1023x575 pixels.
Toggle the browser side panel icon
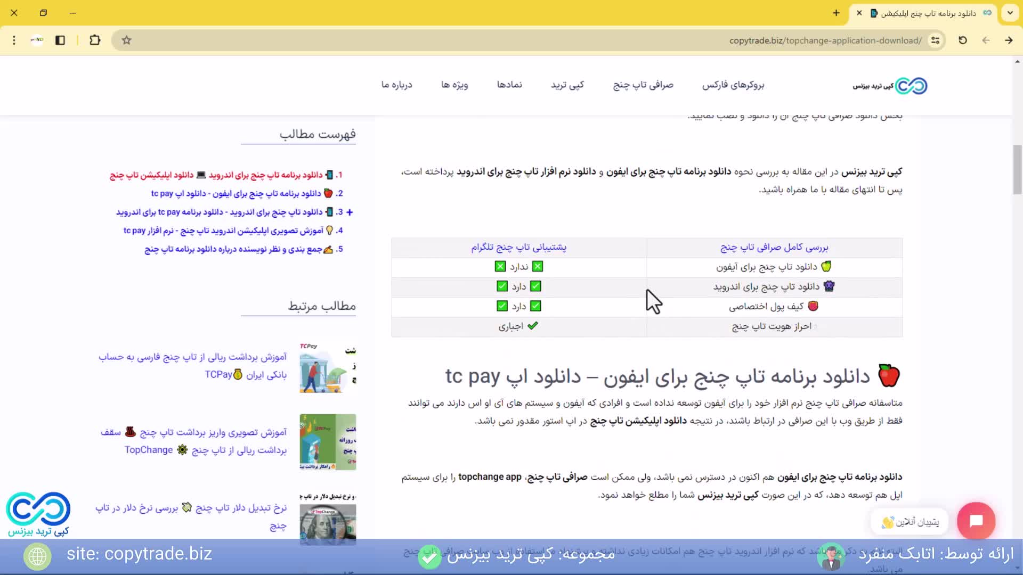[60, 40]
